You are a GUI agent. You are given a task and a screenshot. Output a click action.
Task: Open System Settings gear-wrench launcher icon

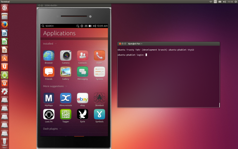(x=4, y=92)
